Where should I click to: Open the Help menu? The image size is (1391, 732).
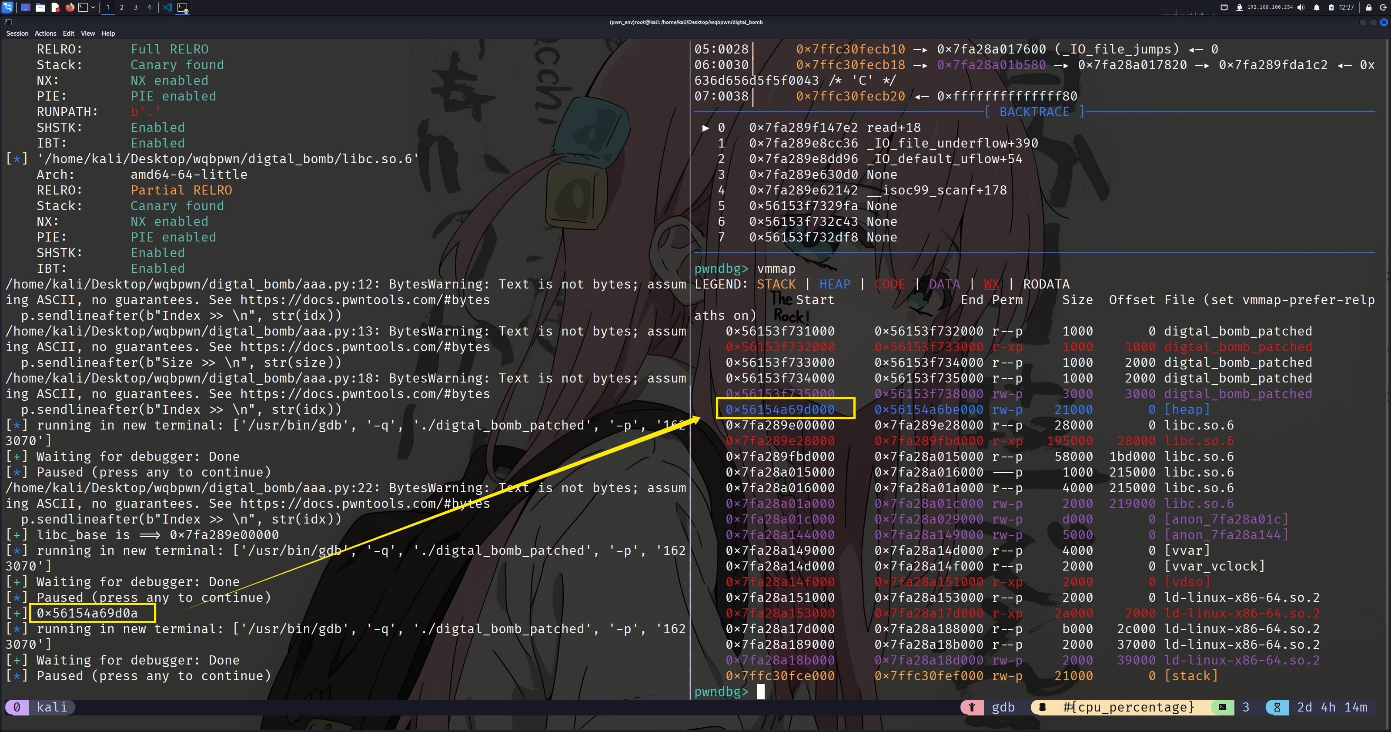pos(108,34)
